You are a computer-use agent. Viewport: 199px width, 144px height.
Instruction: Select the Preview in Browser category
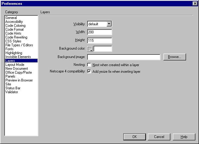[x=19, y=80]
